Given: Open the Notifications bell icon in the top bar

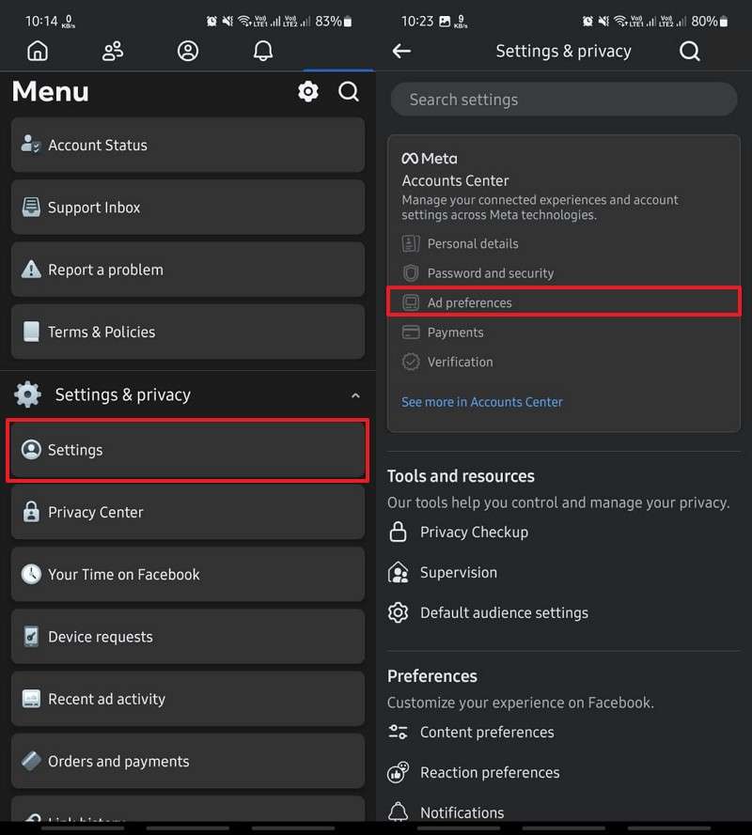Looking at the screenshot, I should [263, 51].
